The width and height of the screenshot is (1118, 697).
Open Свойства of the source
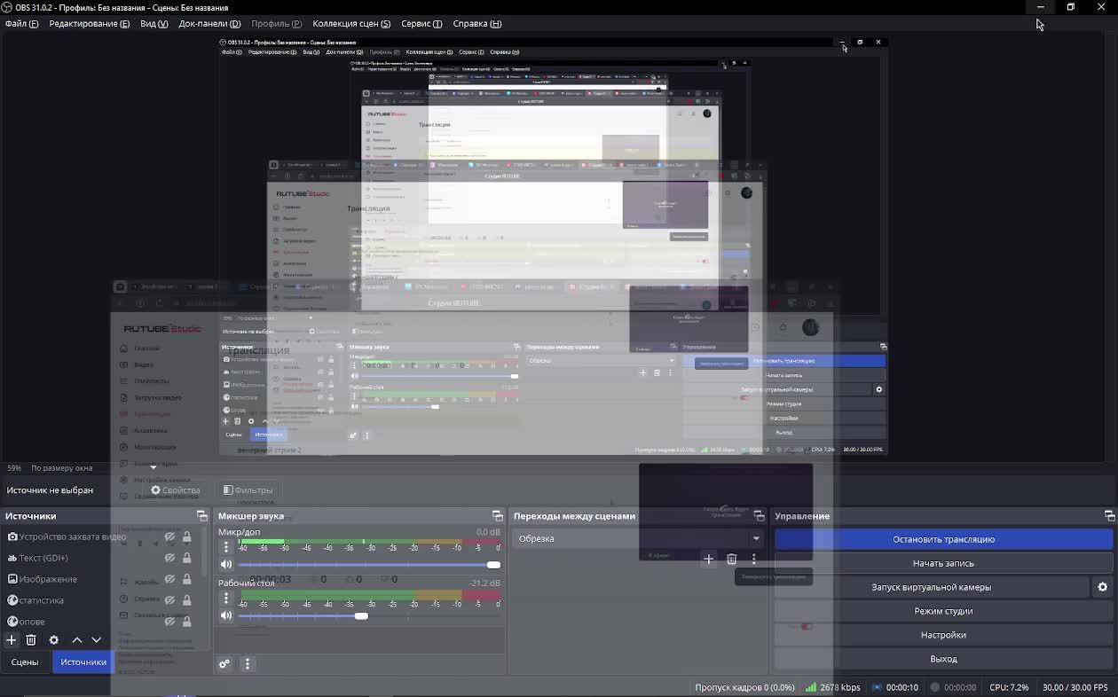(x=175, y=489)
